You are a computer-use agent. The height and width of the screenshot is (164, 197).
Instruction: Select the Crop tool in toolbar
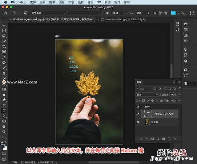tap(4, 47)
